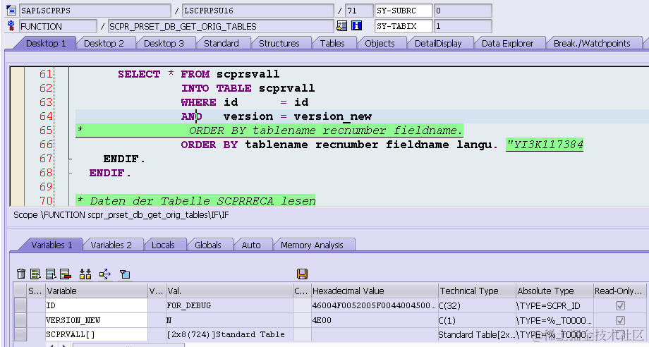The image size is (649, 347).
Task: Click the "YI3K117384 comment on line 66
Action: pyautogui.click(x=545, y=145)
